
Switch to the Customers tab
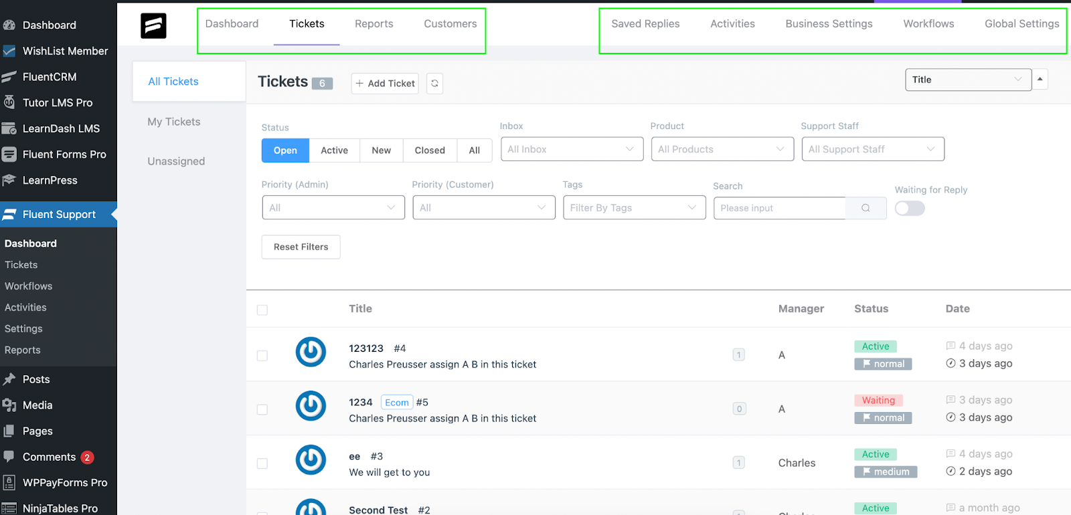pos(450,24)
